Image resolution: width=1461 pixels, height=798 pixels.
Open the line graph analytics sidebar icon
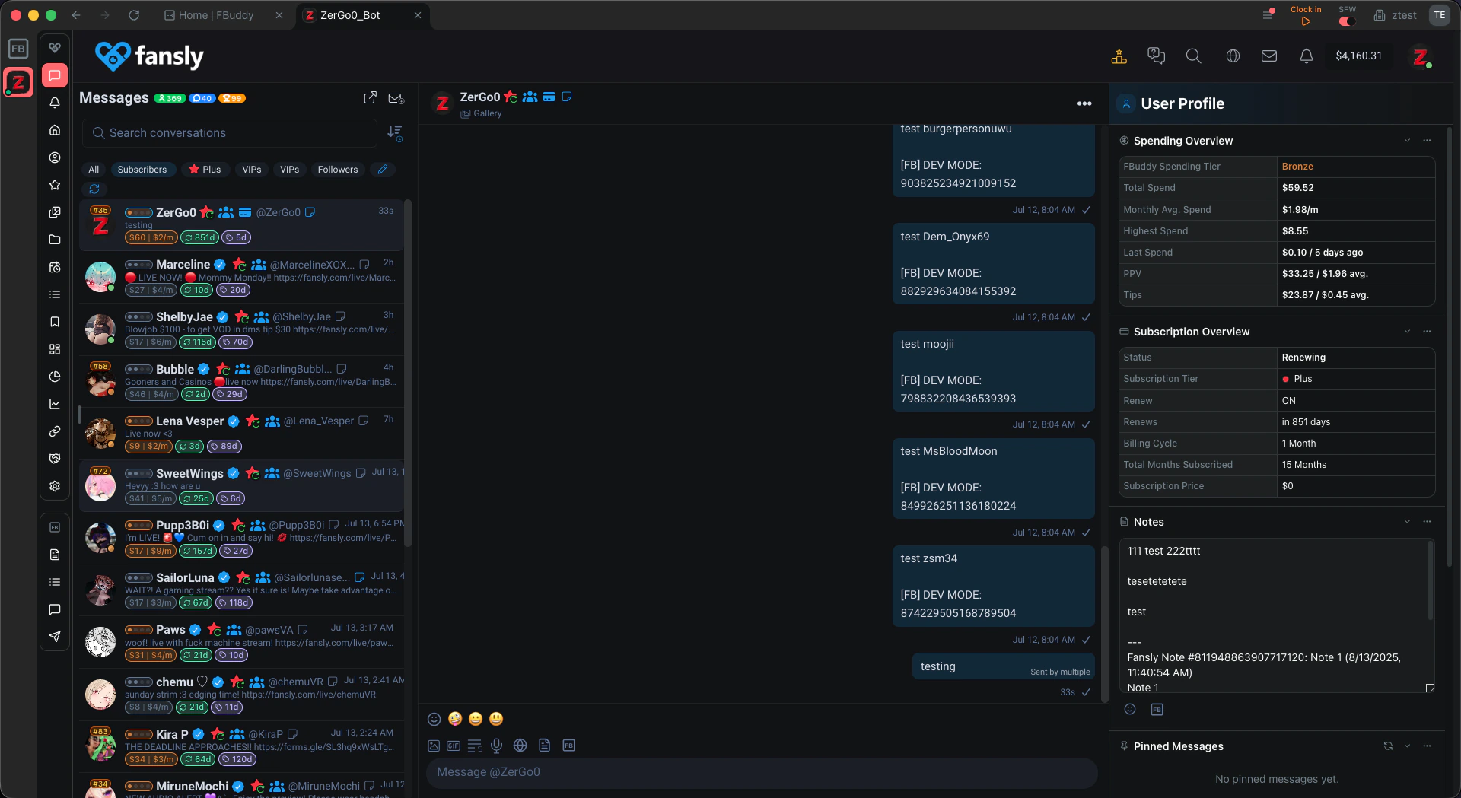coord(55,404)
